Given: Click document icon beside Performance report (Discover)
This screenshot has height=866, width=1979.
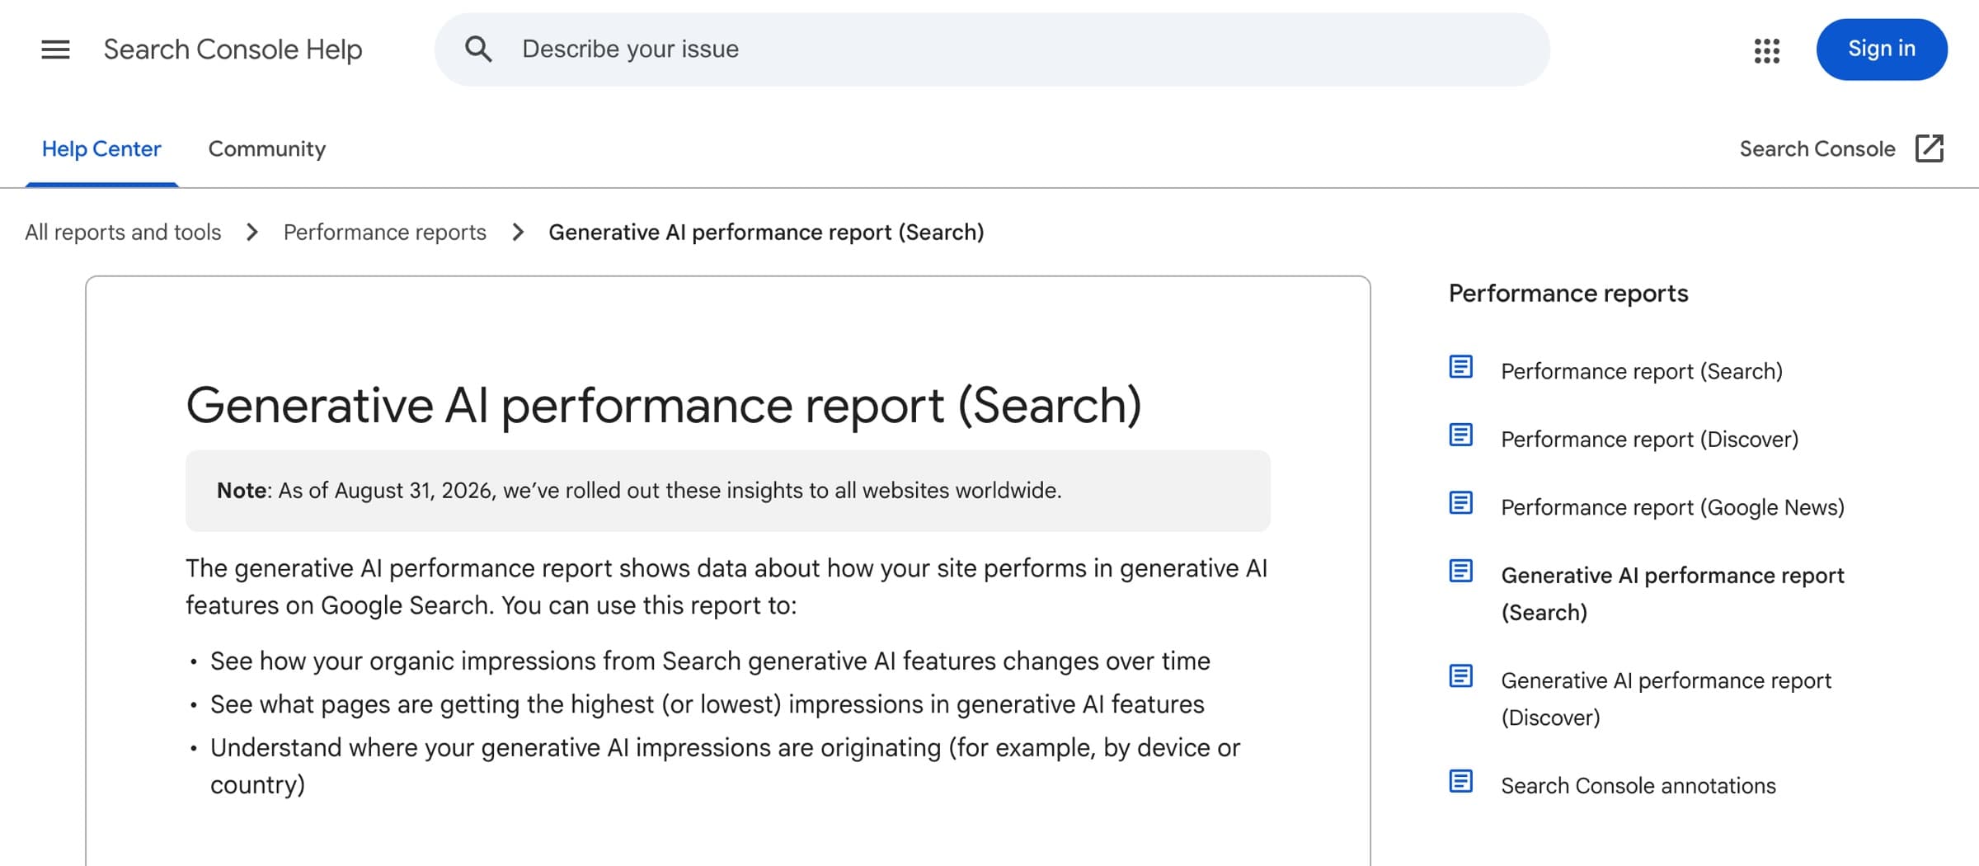Looking at the screenshot, I should (x=1460, y=435).
